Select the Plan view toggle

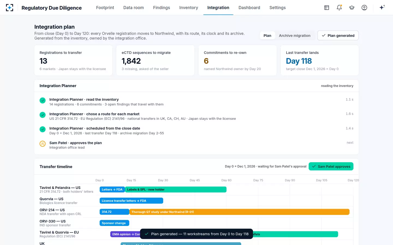coord(267,36)
